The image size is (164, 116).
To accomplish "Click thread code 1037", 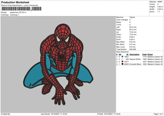I will 145,62.
